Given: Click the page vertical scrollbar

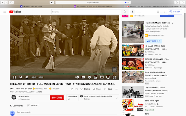Looking at the screenshot, I should click(185, 25).
